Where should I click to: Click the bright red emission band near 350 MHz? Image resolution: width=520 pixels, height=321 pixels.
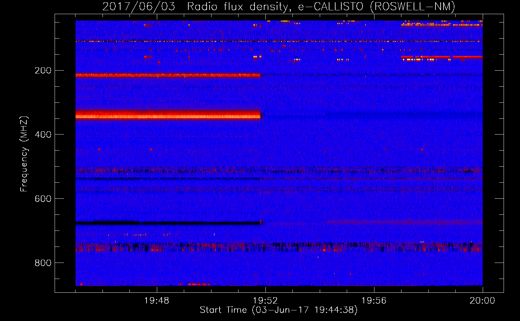tap(168, 115)
